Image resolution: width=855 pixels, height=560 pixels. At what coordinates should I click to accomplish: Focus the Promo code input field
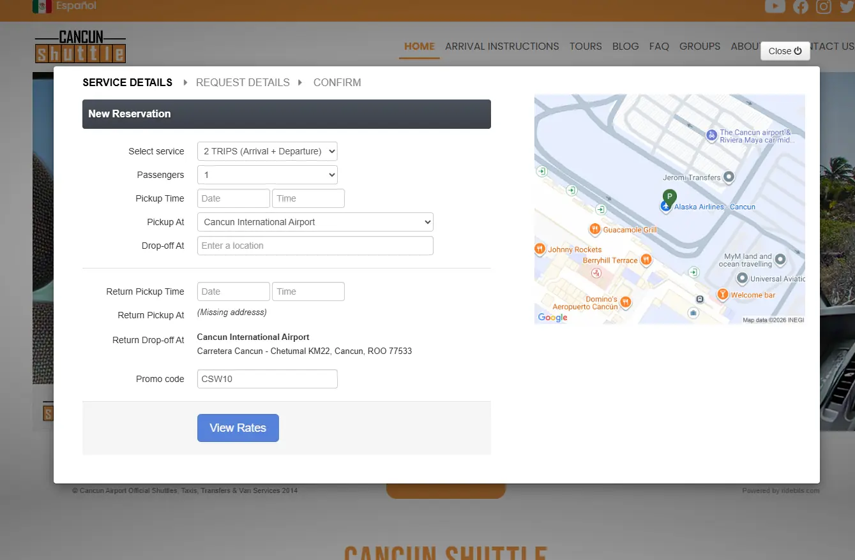point(267,379)
